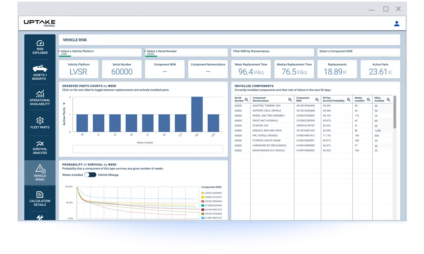Search the 90 Day Survival Probability column
Viewport: 424px width, 254px height.
click(x=349, y=99)
